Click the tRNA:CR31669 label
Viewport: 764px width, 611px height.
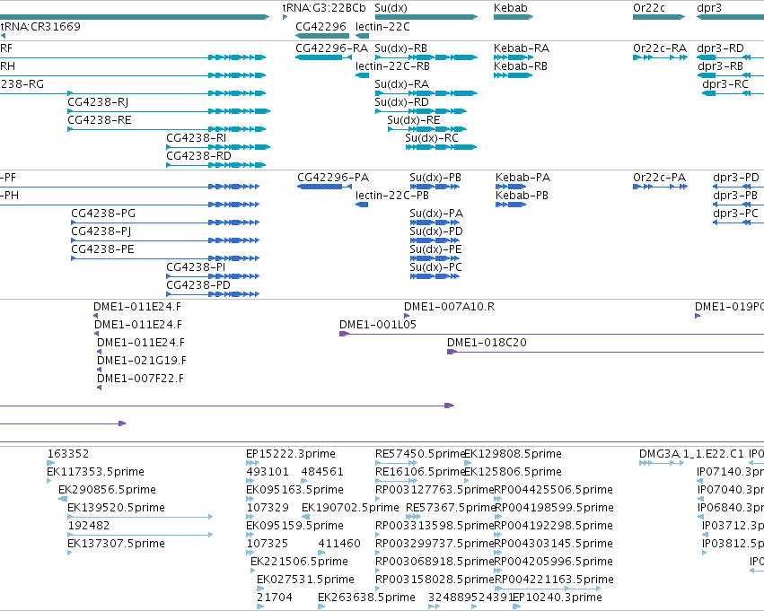point(40,26)
